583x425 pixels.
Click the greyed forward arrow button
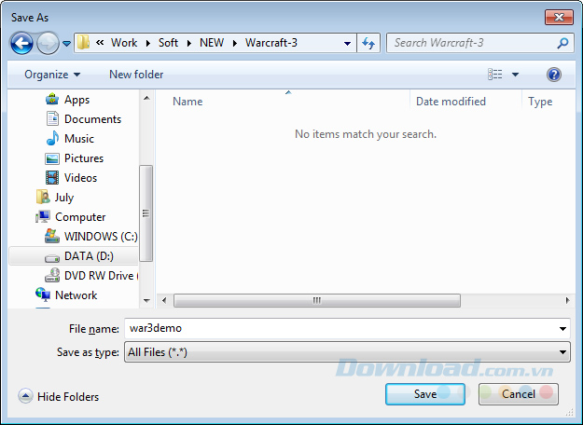click(48, 44)
